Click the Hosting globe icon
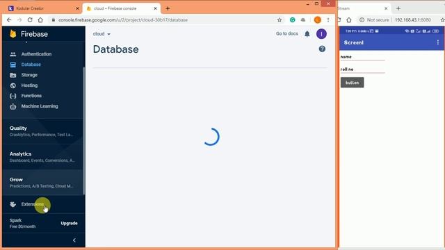Image resolution: width=445 pixels, height=250 pixels. pyautogui.click(x=13, y=85)
